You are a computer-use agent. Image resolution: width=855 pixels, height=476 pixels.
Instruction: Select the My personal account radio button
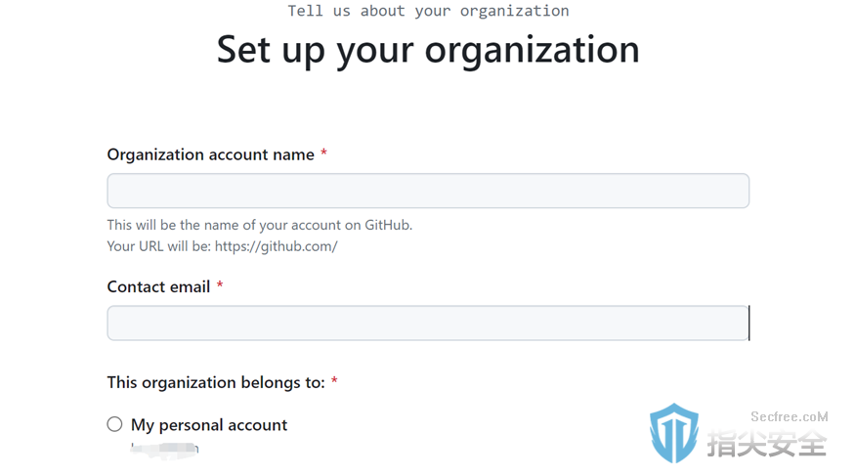(x=114, y=424)
